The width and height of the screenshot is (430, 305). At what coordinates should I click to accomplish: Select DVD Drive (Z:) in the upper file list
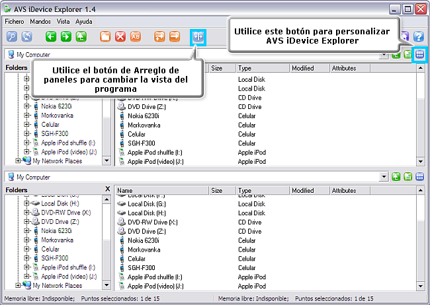point(147,107)
